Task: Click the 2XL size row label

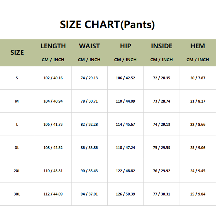Action: (17, 171)
